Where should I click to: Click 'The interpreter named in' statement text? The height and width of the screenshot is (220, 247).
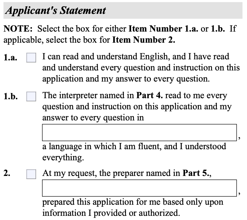[88, 96]
